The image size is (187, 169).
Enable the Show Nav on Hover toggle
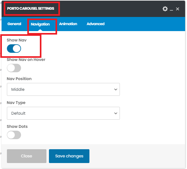click(x=14, y=68)
